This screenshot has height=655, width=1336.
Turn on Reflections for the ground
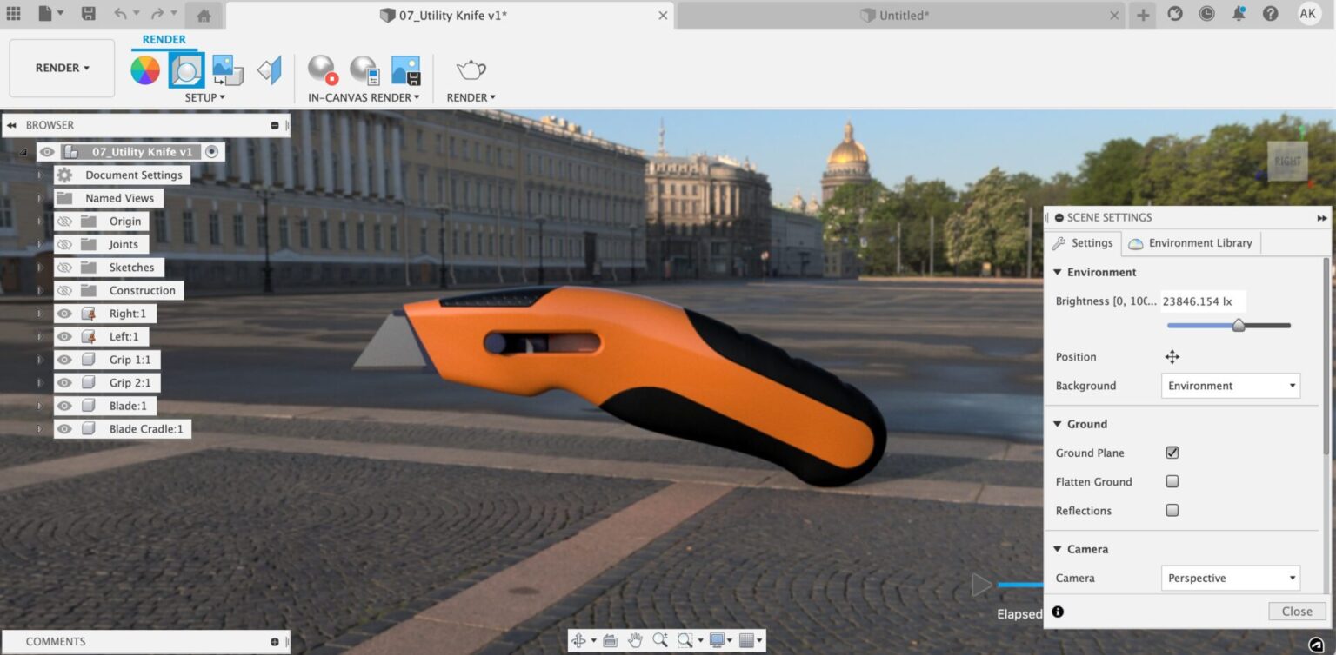1172,510
